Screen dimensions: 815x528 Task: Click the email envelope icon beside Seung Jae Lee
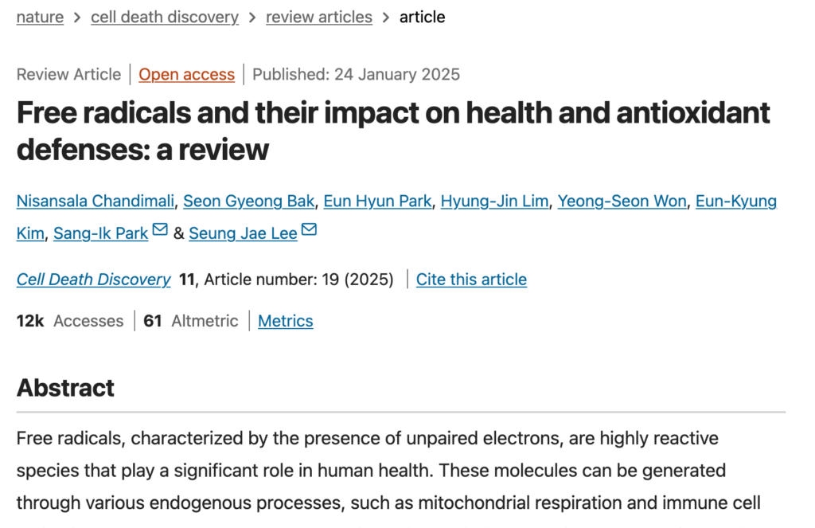pyautogui.click(x=309, y=230)
